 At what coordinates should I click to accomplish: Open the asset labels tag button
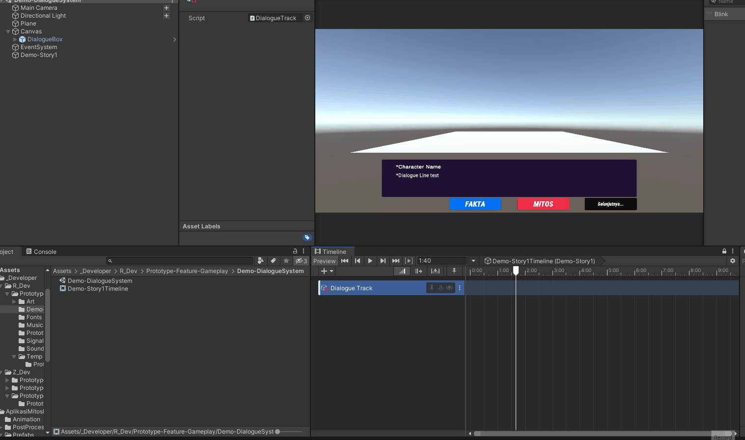point(307,238)
